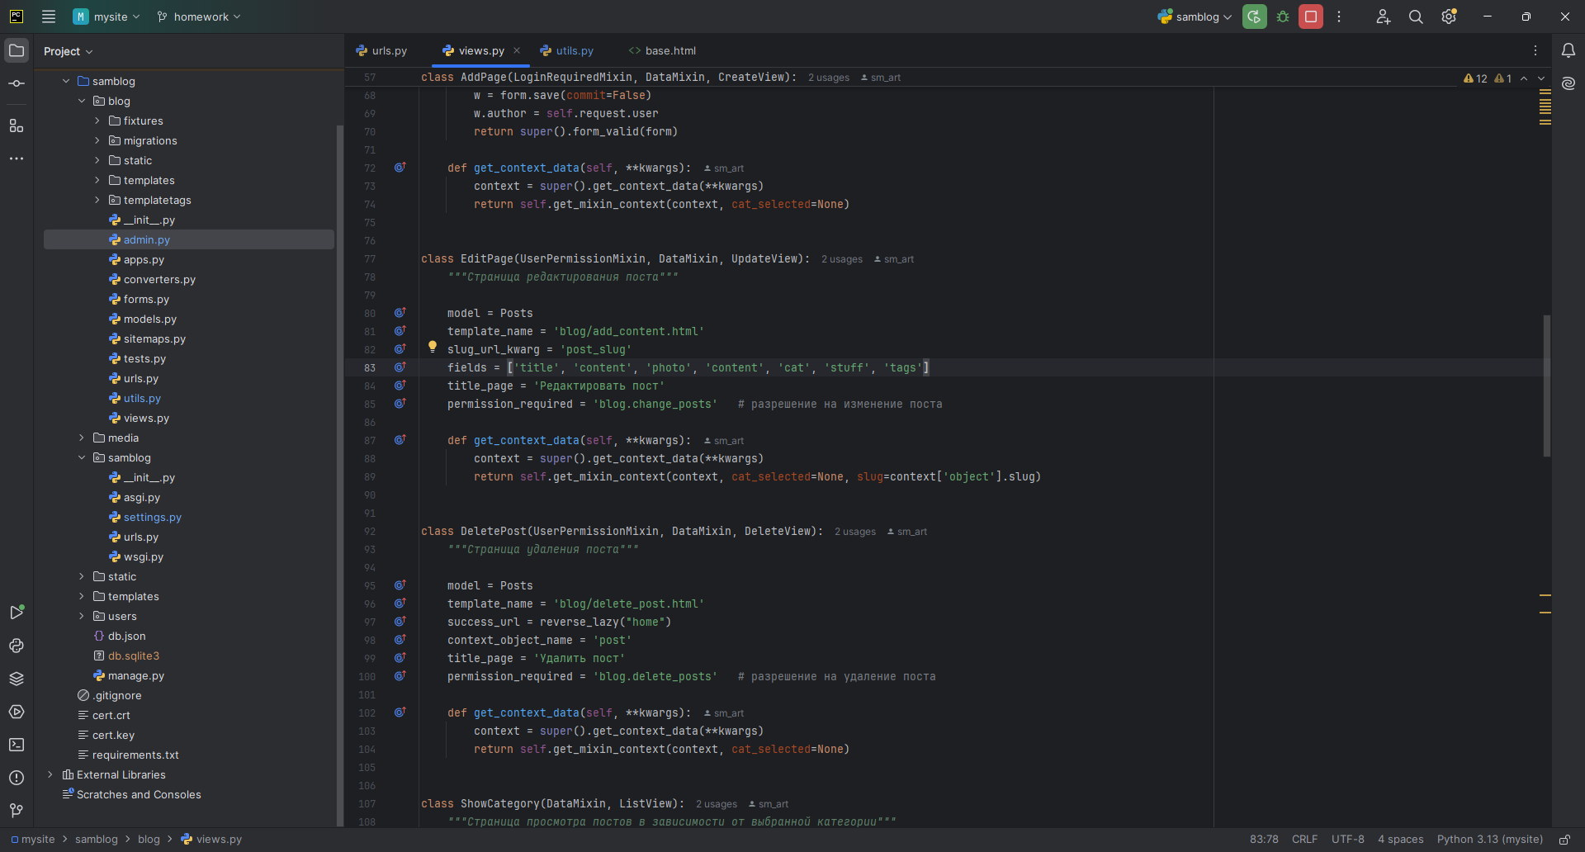
Task: Click the editor vertical scrollbar thumb
Action: click(1546, 385)
